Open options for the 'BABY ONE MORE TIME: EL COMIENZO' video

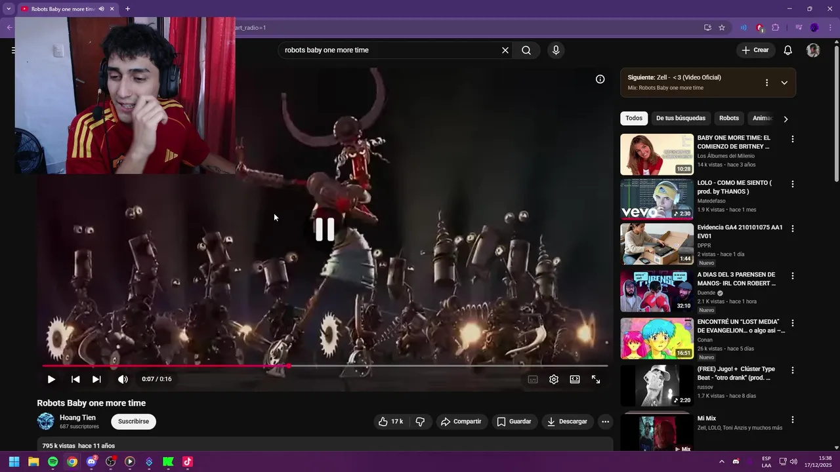point(793,139)
